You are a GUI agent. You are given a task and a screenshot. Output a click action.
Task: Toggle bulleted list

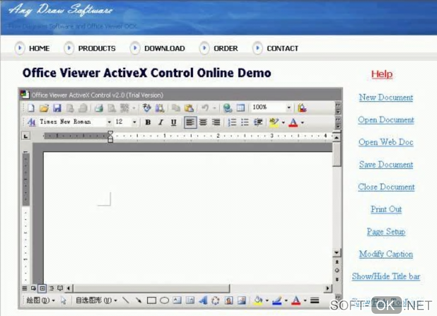coord(244,122)
